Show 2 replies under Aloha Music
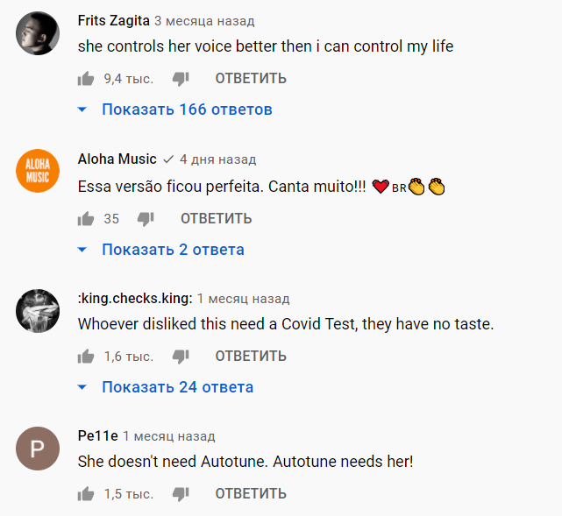 172,250
